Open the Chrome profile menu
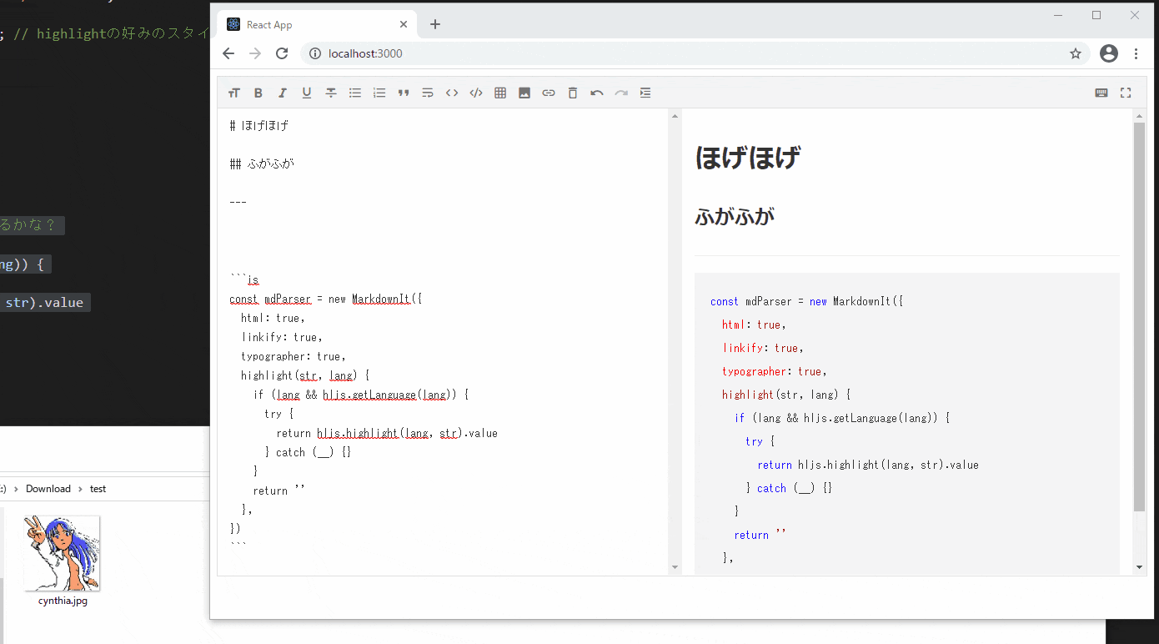Viewport: 1159px width, 644px height. pyautogui.click(x=1109, y=53)
